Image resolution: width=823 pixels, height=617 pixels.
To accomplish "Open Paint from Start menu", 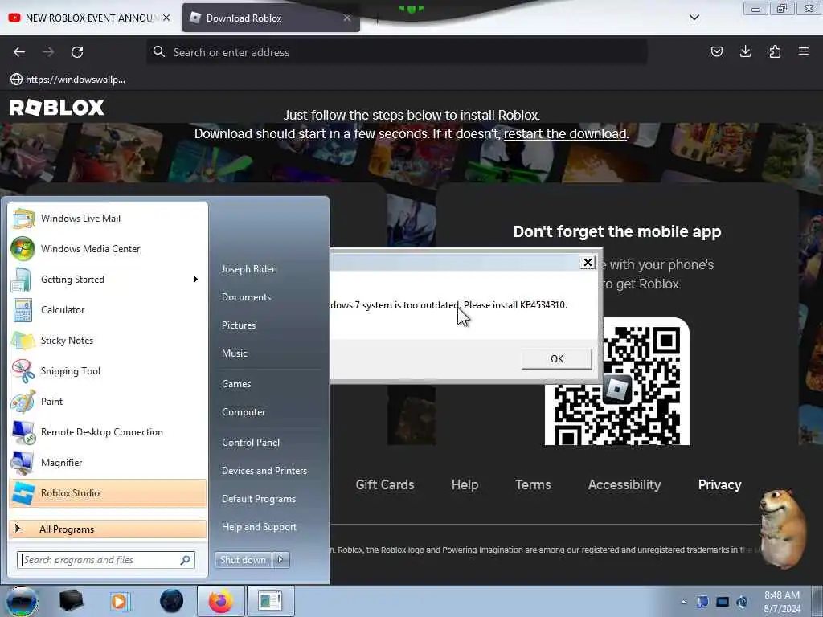I will tap(108, 402).
